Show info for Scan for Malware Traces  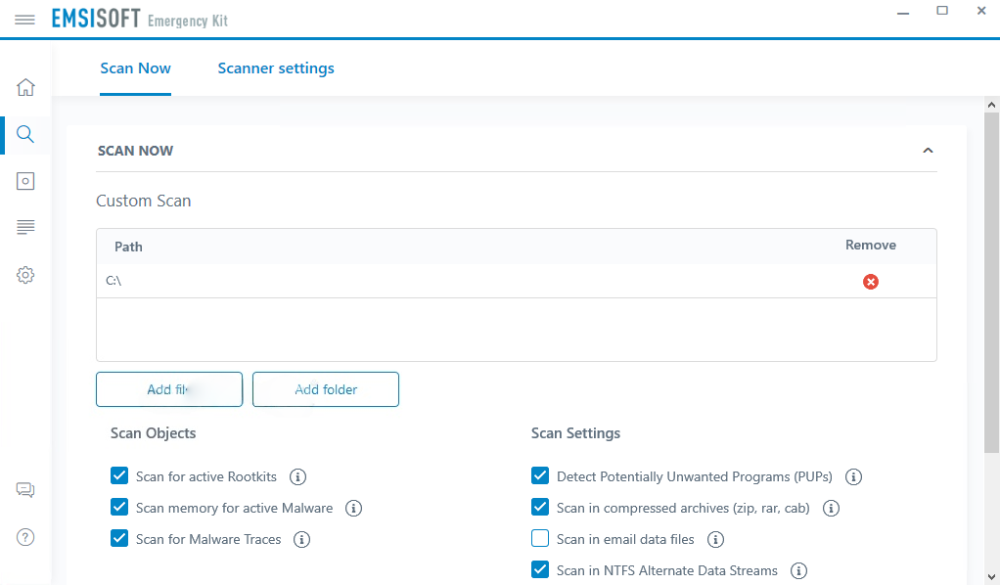pos(301,539)
